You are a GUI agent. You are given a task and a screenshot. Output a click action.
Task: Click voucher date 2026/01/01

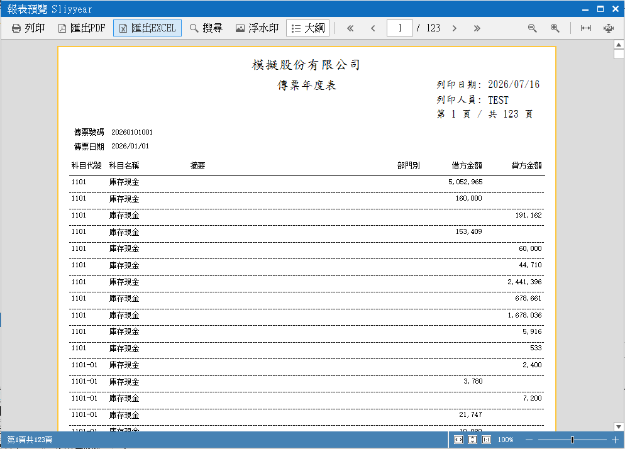pyautogui.click(x=130, y=146)
